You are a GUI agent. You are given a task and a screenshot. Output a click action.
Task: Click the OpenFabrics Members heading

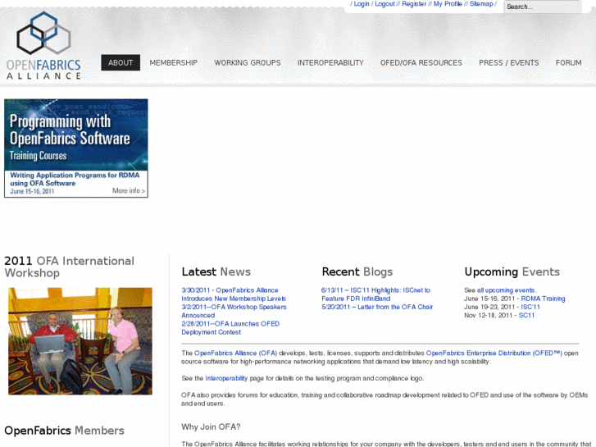tap(64, 431)
